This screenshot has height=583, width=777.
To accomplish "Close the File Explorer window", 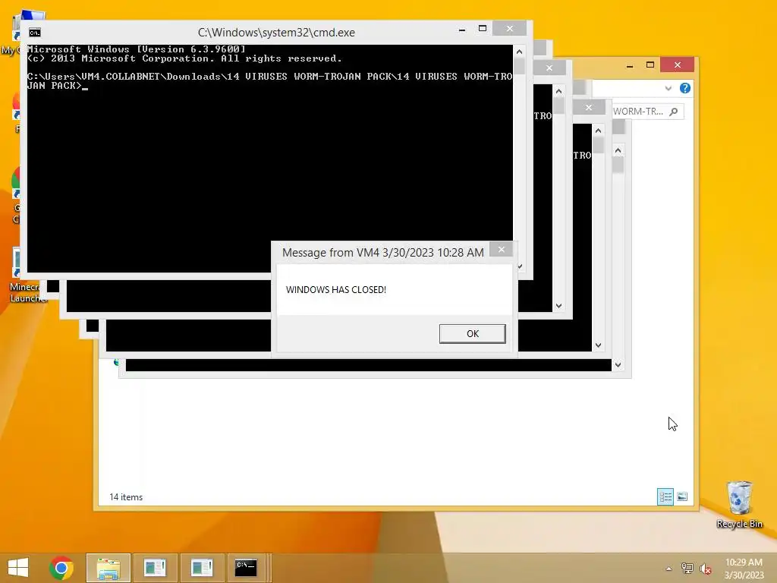I will coord(678,65).
